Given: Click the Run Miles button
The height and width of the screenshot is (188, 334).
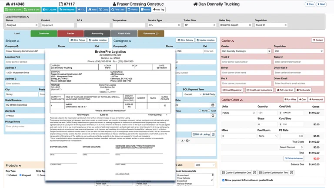Looking at the screenshot, I should [x=290, y=99].
